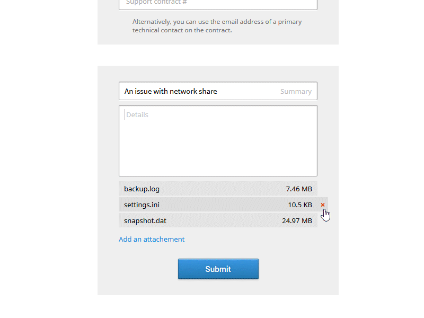This screenshot has width=424, height=318.
Task: Click blank space below the Details placeholder
Action: point(218,151)
